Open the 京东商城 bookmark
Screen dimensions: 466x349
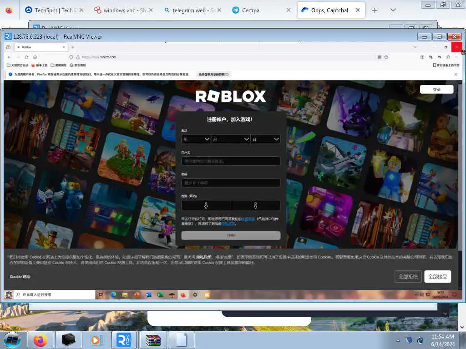77,65
